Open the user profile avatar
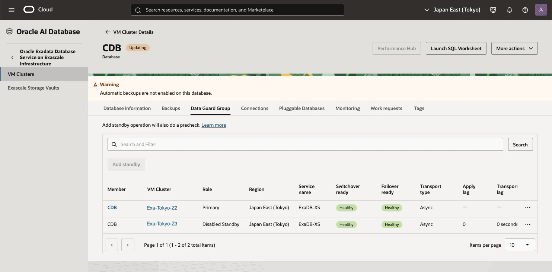This screenshot has width=552, height=272. [541, 10]
